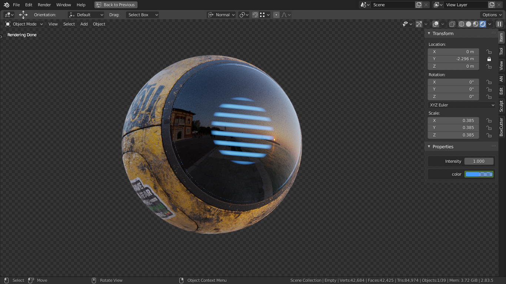The height and width of the screenshot is (284, 506).
Task: Select solid viewport shading mode
Action: (x=469, y=24)
